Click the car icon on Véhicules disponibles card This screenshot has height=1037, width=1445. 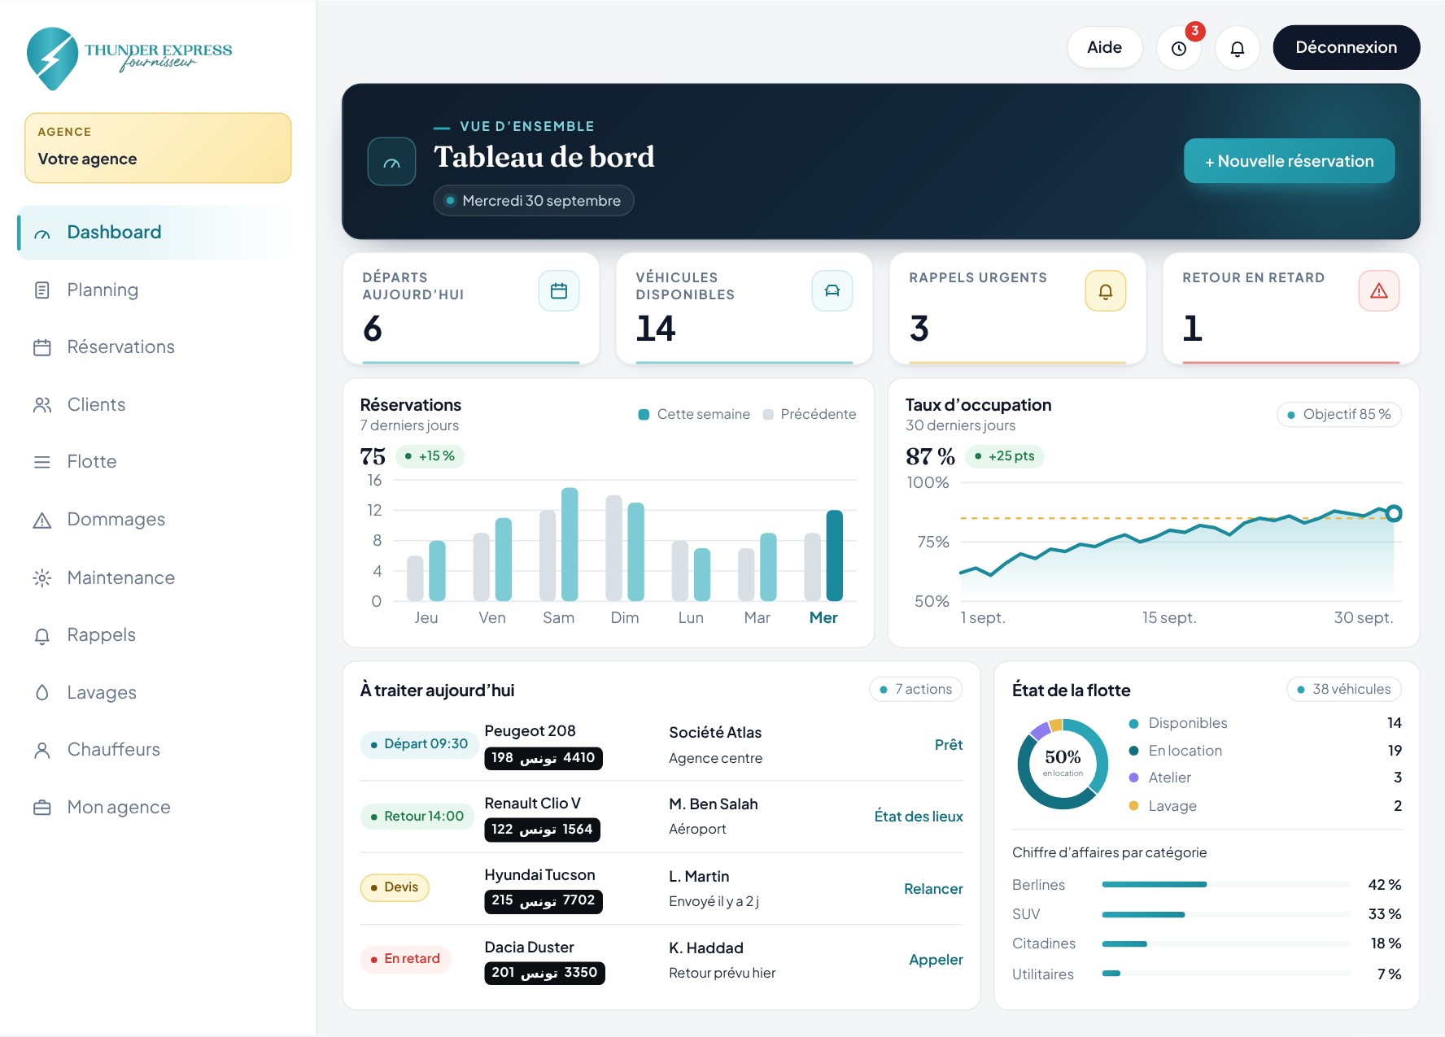pos(832,290)
